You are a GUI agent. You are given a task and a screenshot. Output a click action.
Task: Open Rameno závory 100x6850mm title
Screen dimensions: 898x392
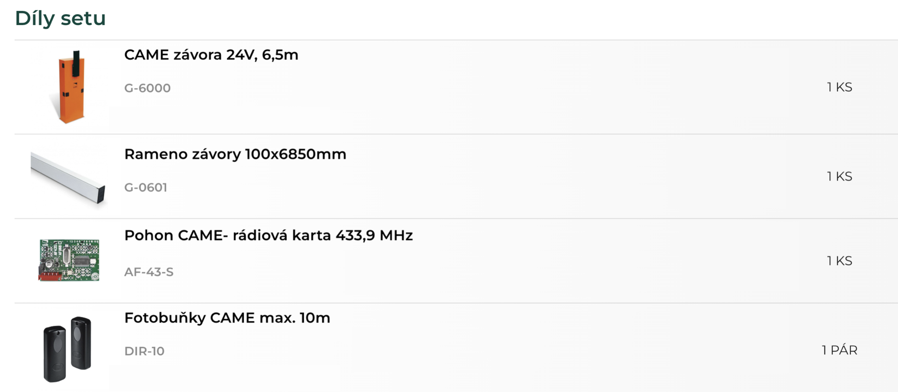[235, 154]
